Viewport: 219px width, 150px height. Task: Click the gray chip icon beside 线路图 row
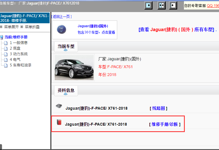[x=59, y=106]
